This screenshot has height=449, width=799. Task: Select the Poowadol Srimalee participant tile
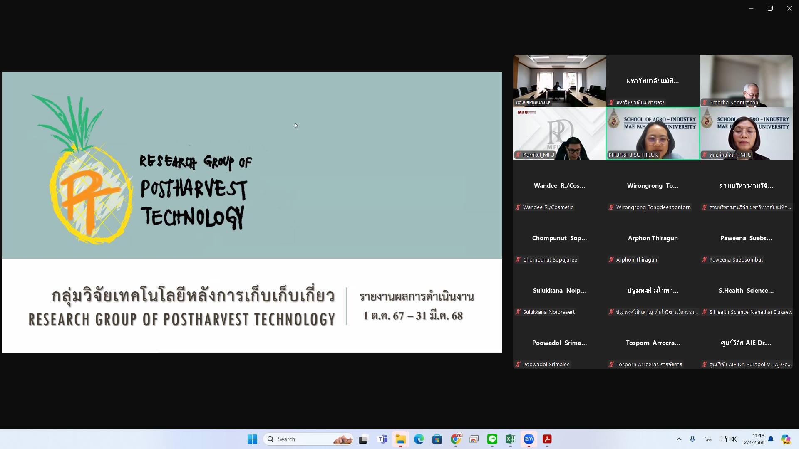pyautogui.click(x=560, y=343)
